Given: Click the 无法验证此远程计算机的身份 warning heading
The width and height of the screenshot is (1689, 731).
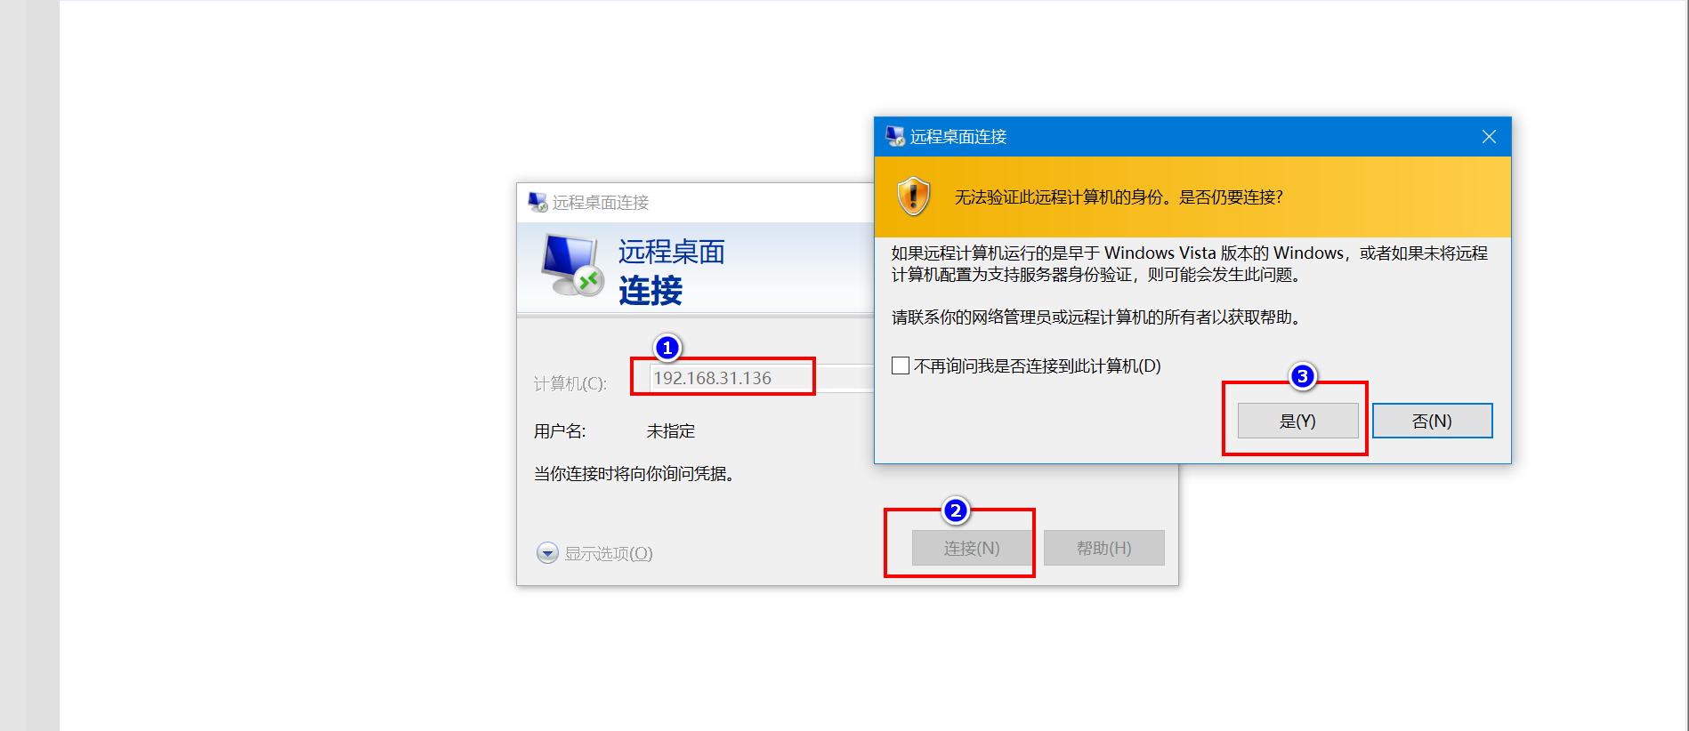Looking at the screenshot, I should click(x=1119, y=197).
